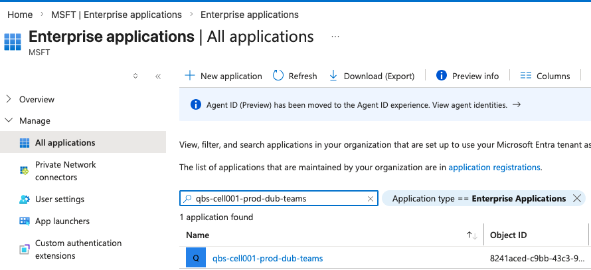Collapse the sidebar with the double chevron
The width and height of the screenshot is (591, 270).
[x=158, y=76]
